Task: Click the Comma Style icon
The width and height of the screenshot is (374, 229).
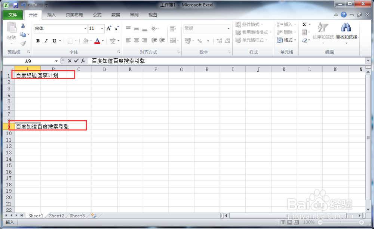Action: click(x=208, y=41)
